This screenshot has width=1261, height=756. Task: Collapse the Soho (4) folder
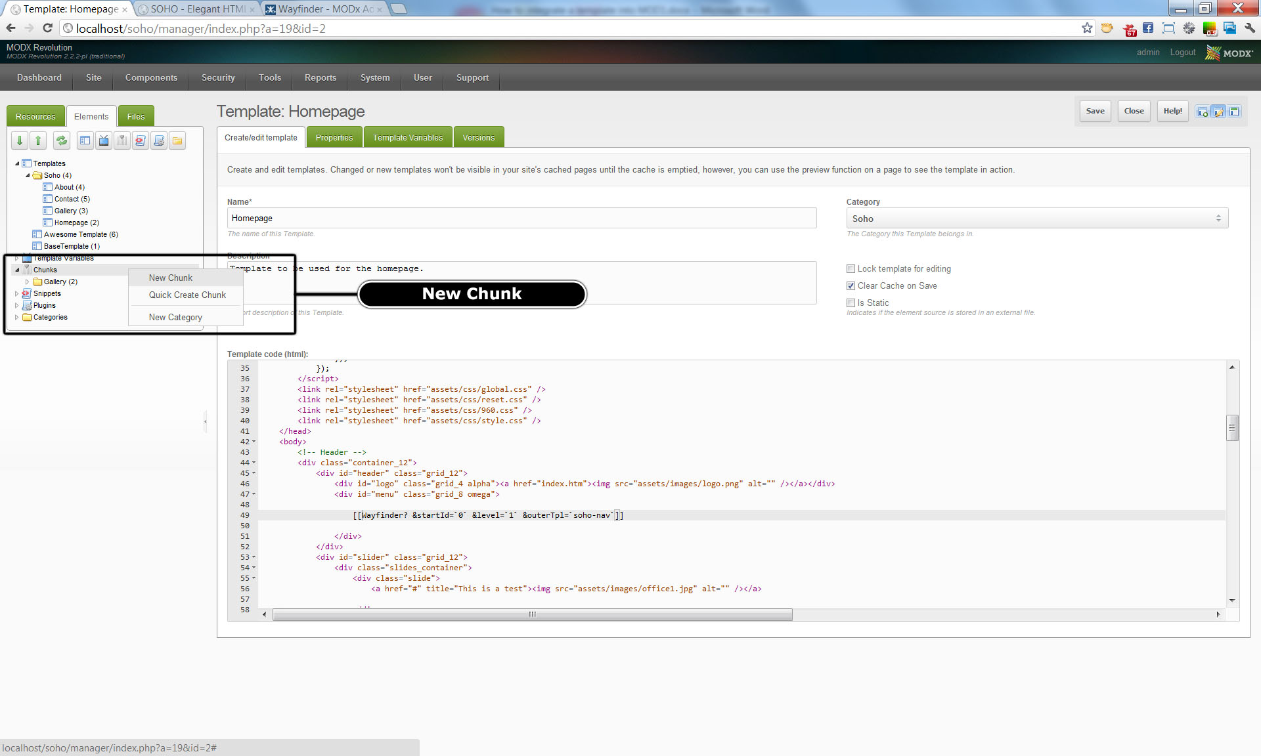tap(28, 175)
